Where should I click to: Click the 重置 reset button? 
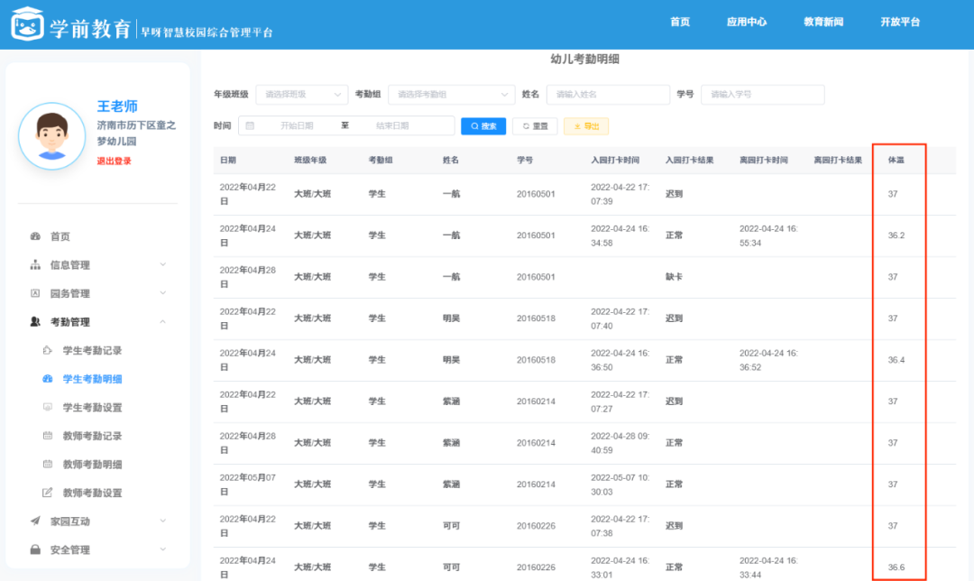point(535,126)
